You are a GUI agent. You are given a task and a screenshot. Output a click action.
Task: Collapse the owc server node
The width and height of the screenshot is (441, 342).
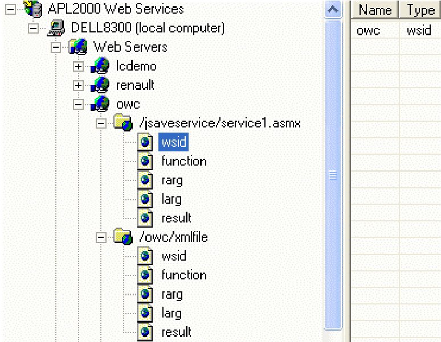tap(78, 105)
